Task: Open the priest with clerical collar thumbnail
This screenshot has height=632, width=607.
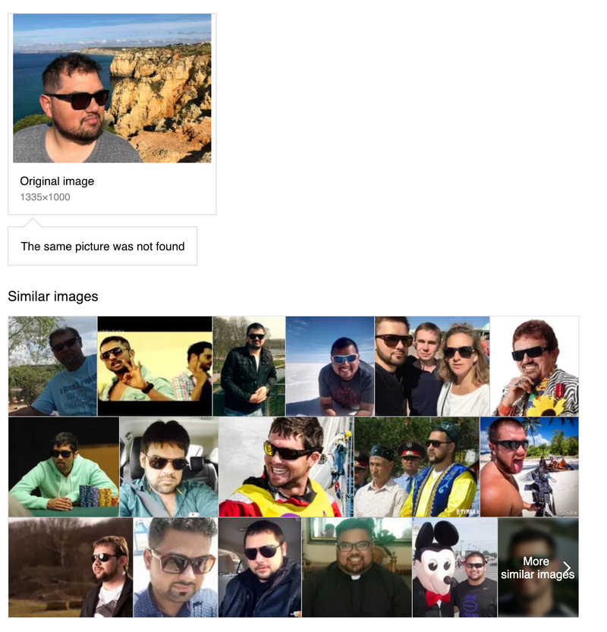Action: tap(357, 568)
